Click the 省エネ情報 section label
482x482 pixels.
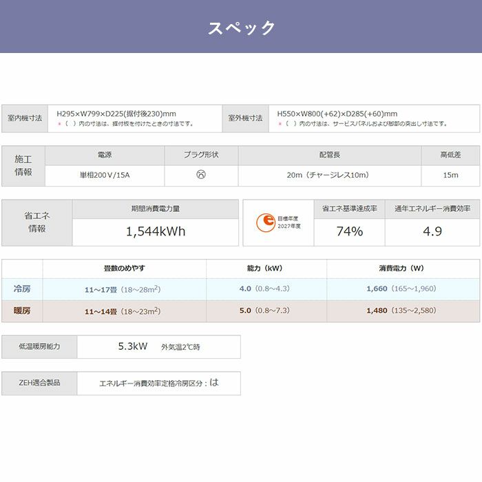click(x=37, y=222)
